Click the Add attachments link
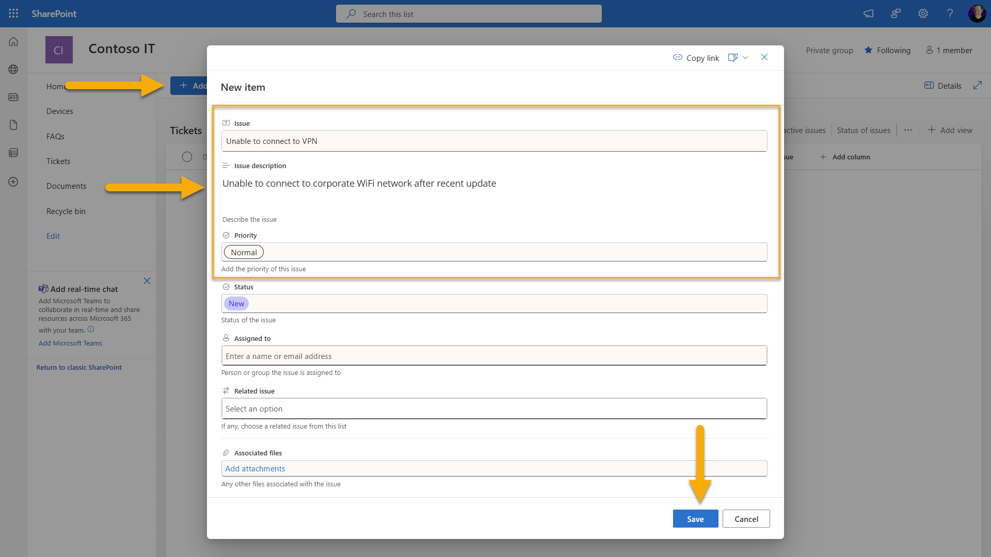 [254, 468]
